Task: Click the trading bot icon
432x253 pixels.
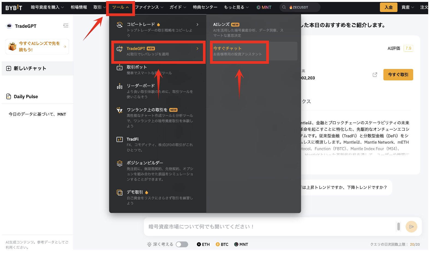Action: pos(119,68)
